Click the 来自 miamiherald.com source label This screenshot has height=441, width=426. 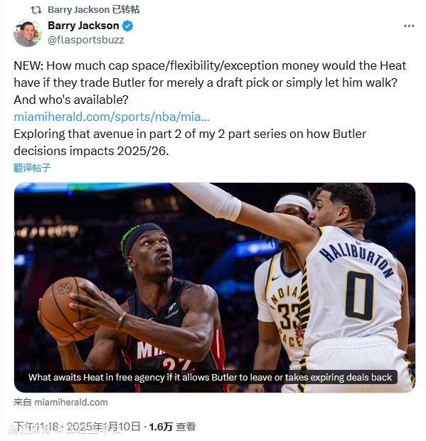click(x=60, y=402)
